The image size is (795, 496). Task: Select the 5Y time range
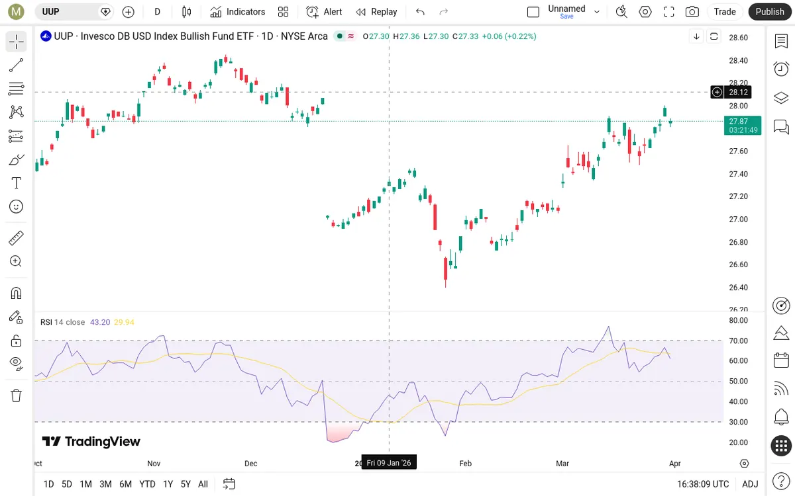click(185, 484)
